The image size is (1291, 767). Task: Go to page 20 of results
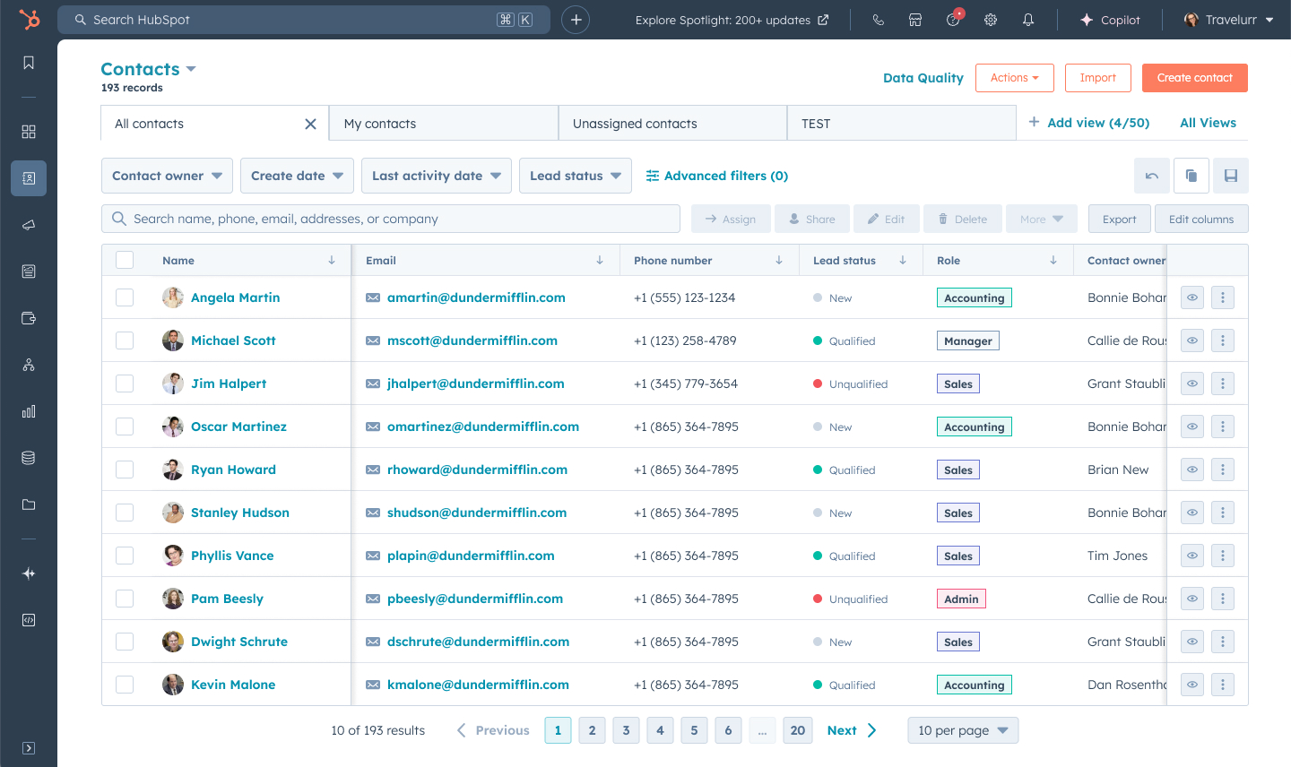point(798,730)
